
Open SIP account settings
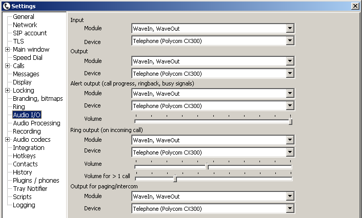pyautogui.click(x=30, y=33)
